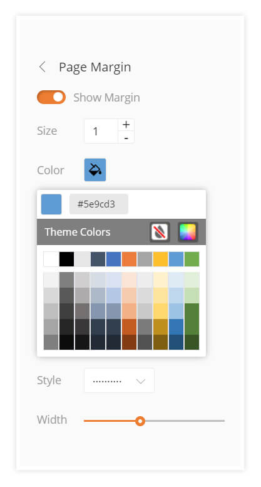Select the yellow theme color swatch
Image resolution: width=261 pixels, height=487 pixels.
[161, 259]
